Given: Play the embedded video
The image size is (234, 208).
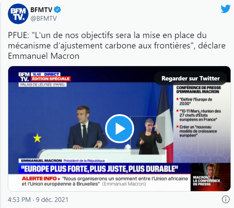Looking at the screenshot, I should tap(119, 128).
